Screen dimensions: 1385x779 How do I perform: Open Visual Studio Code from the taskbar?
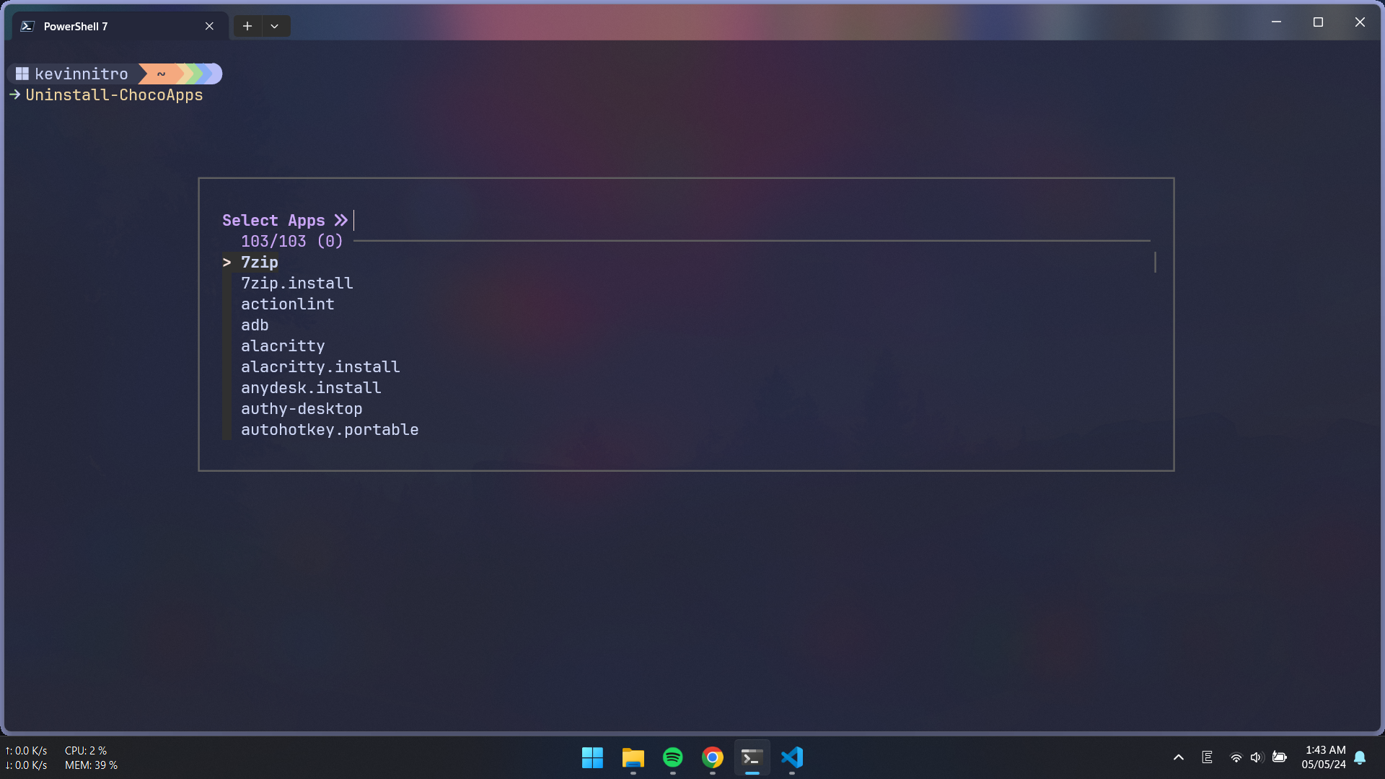click(792, 757)
